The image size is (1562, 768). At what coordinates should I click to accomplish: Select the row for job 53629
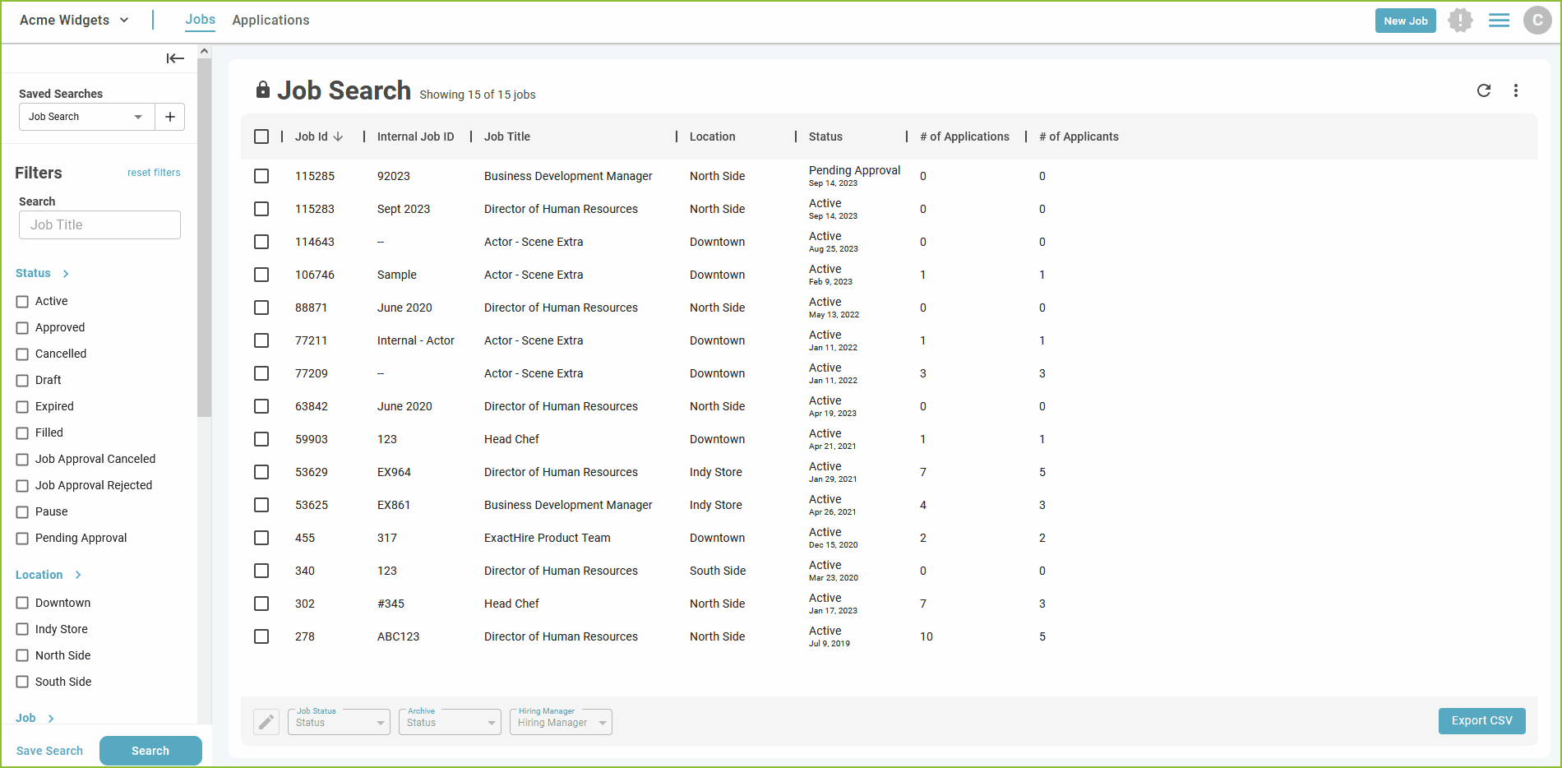261,472
